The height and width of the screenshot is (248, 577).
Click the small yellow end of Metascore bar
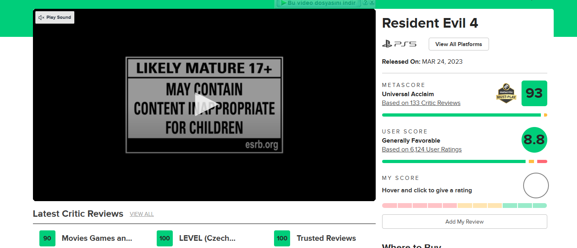[x=545, y=115]
